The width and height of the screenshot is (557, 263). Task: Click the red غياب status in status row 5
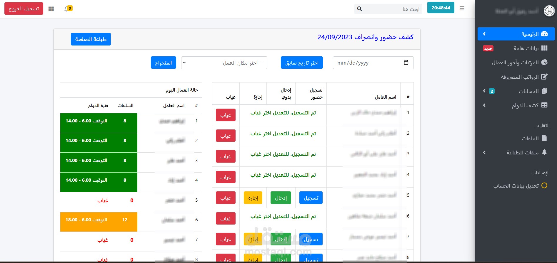[103, 200]
